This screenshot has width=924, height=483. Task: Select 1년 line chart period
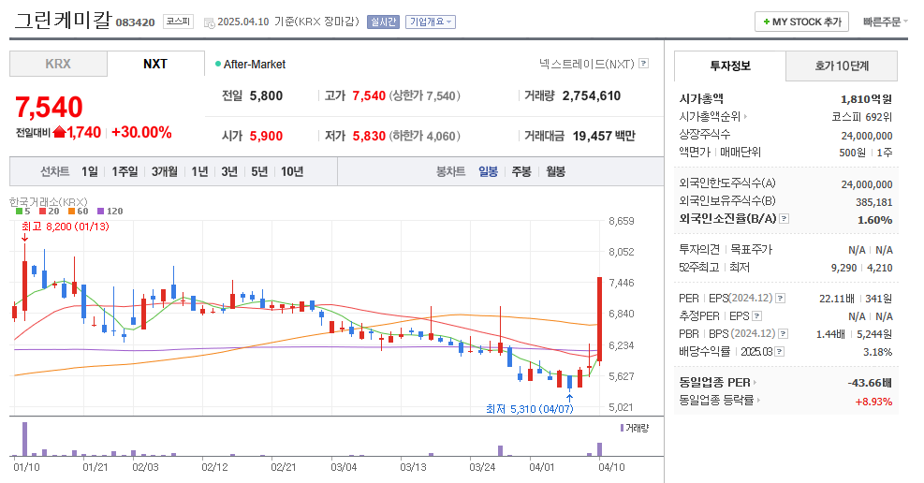click(199, 171)
